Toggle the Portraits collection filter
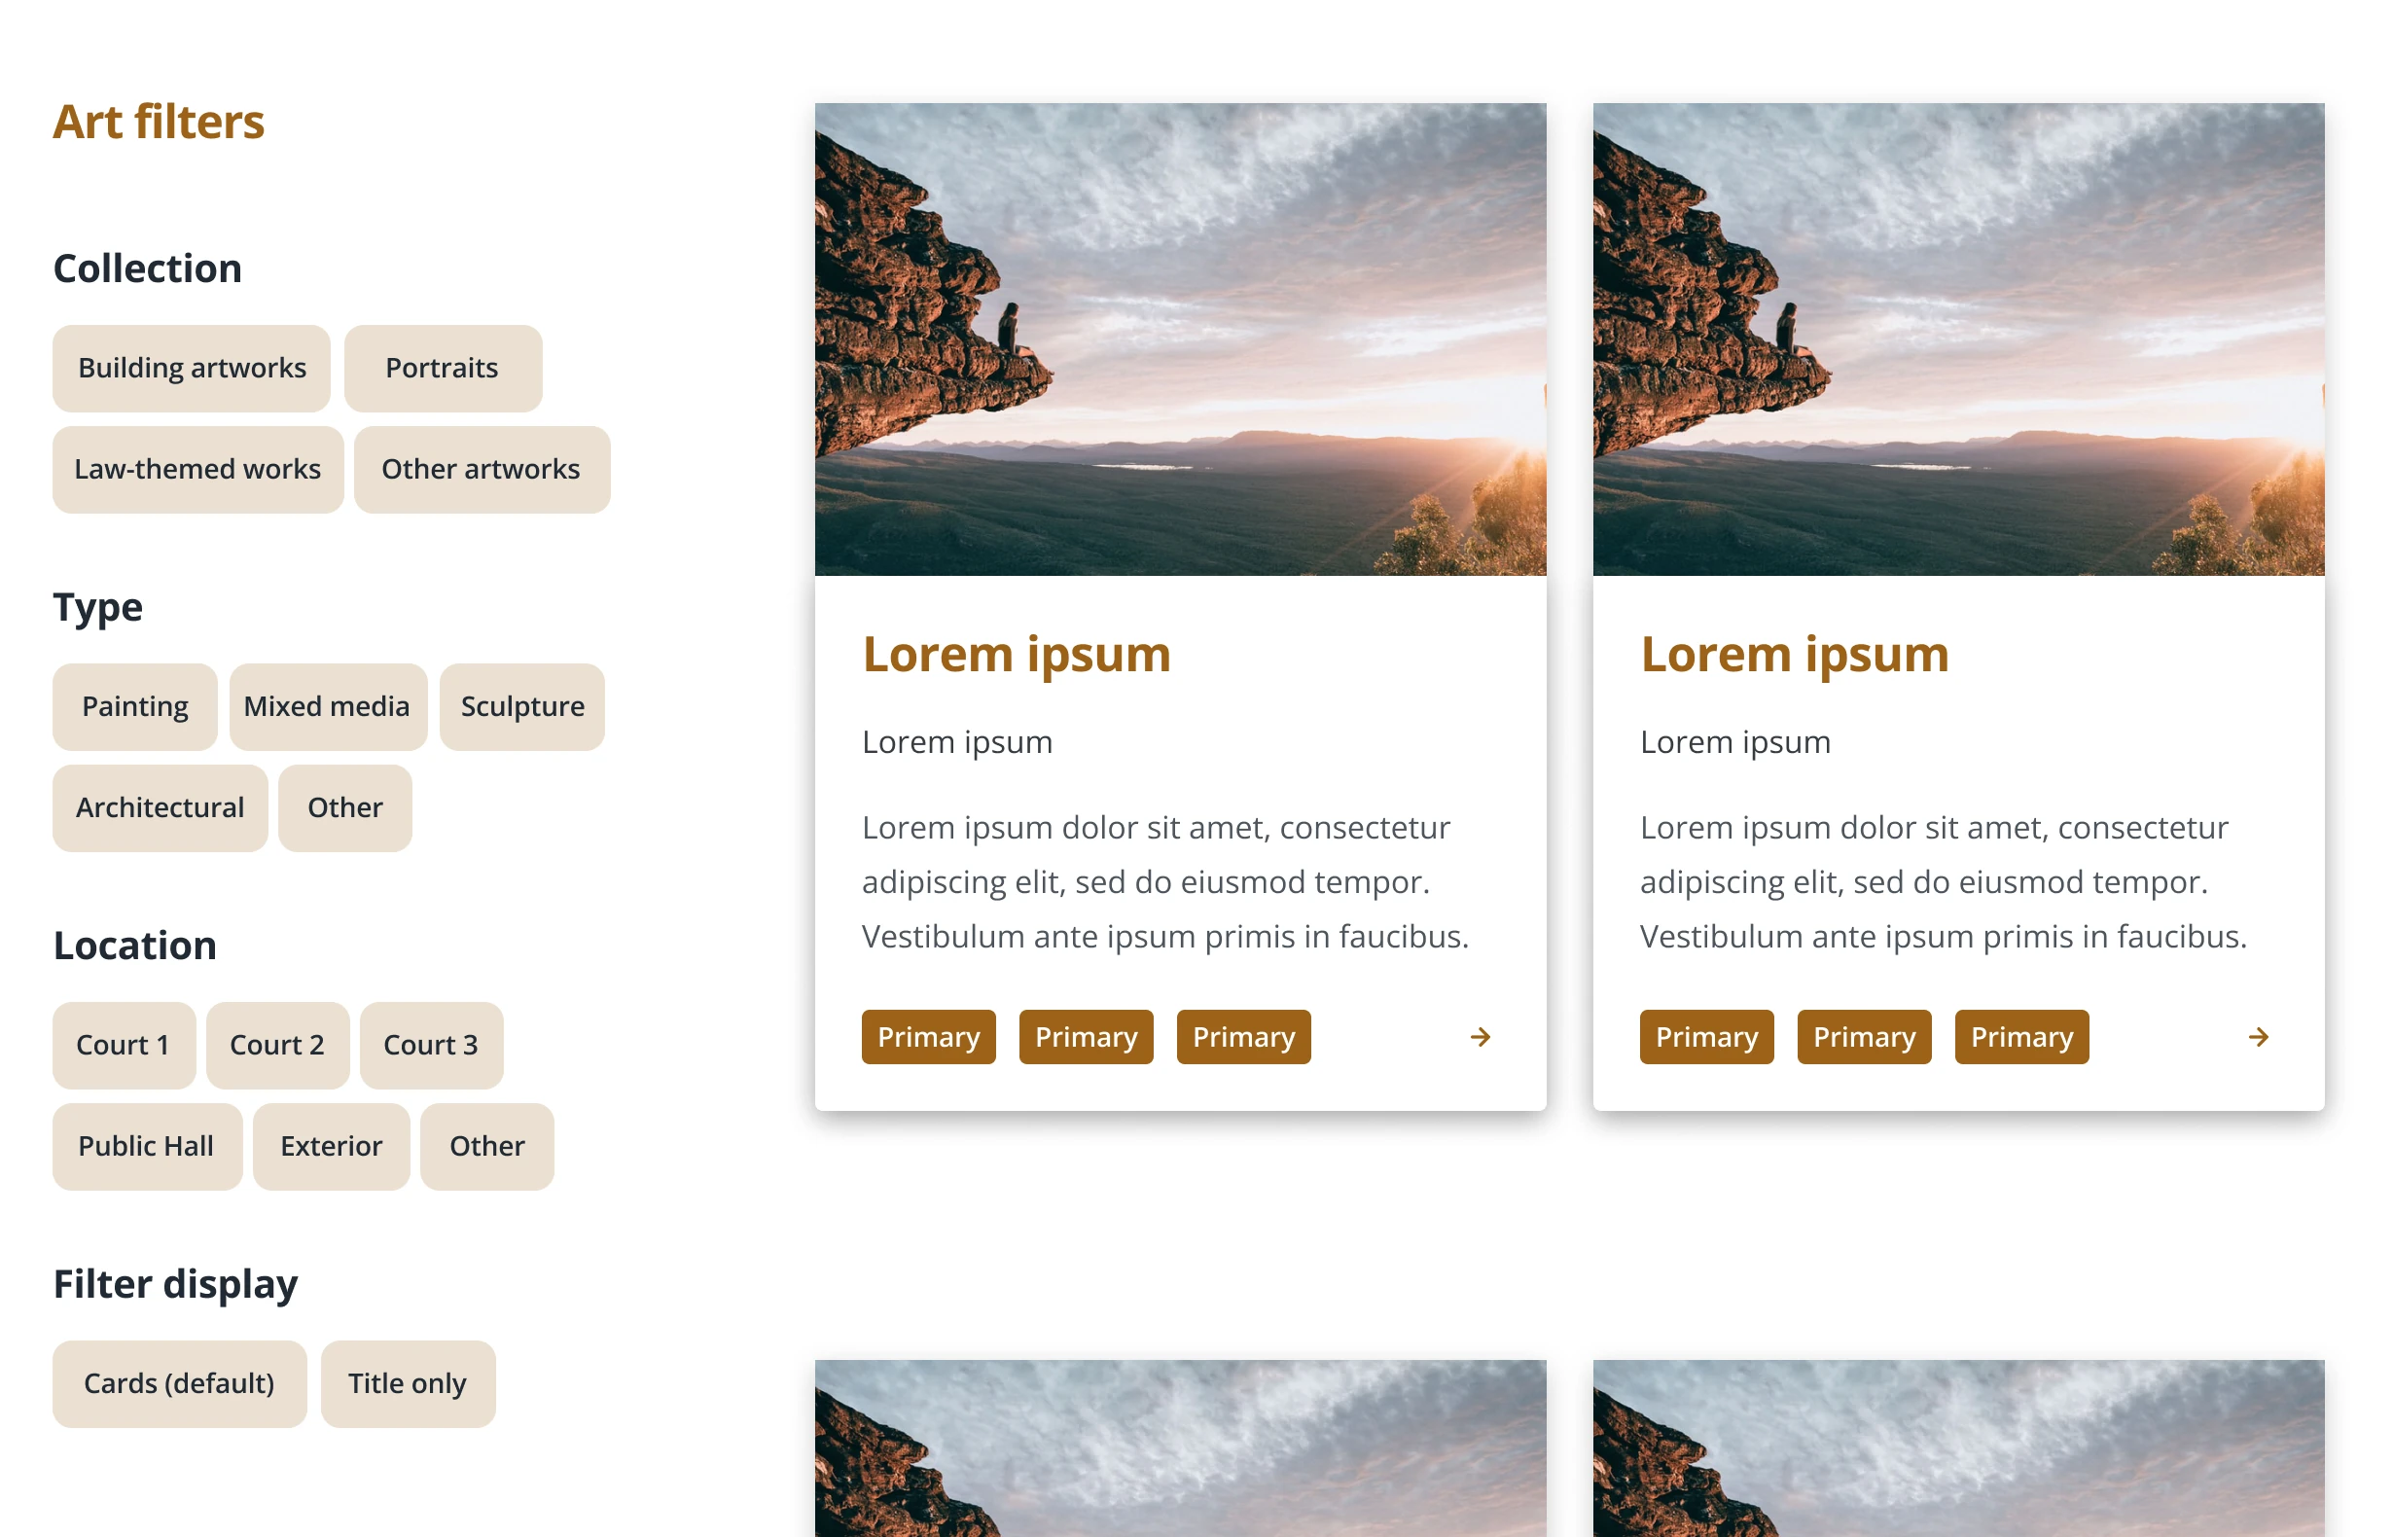Viewport: 2393px width, 1537px height. (443, 369)
